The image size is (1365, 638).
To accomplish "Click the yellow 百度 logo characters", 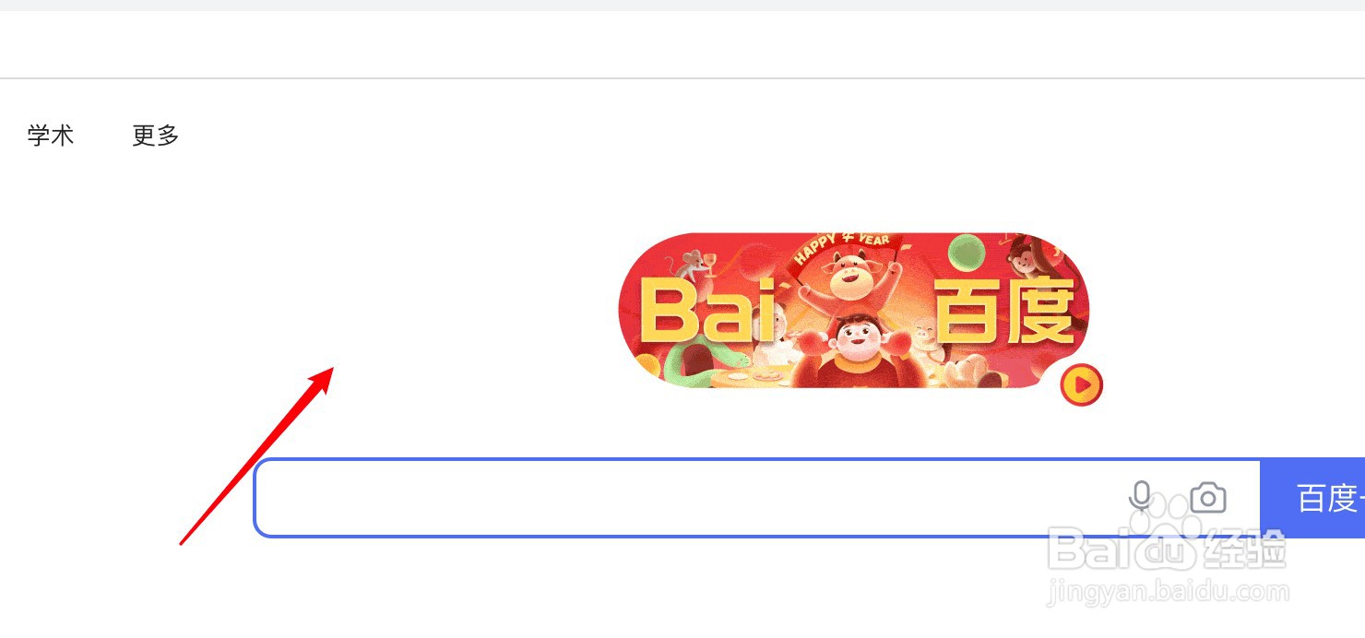I will click(x=1004, y=311).
